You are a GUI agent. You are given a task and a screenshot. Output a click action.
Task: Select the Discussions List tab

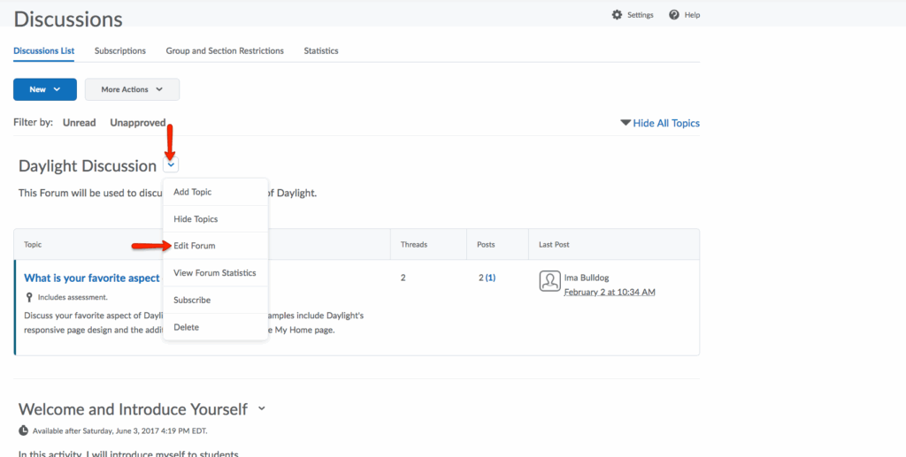[43, 50]
